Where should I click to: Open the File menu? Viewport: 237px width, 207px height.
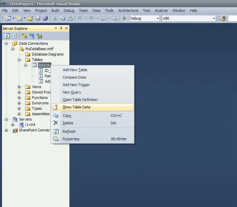tap(5, 11)
